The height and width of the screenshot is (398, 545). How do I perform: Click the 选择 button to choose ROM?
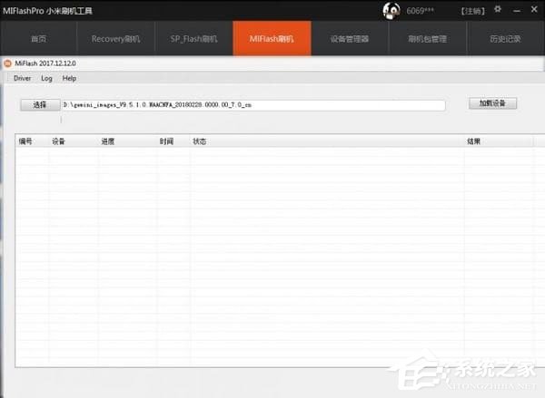tap(40, 105)
